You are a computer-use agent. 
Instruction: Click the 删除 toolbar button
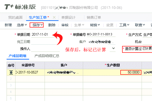point(52,25)
